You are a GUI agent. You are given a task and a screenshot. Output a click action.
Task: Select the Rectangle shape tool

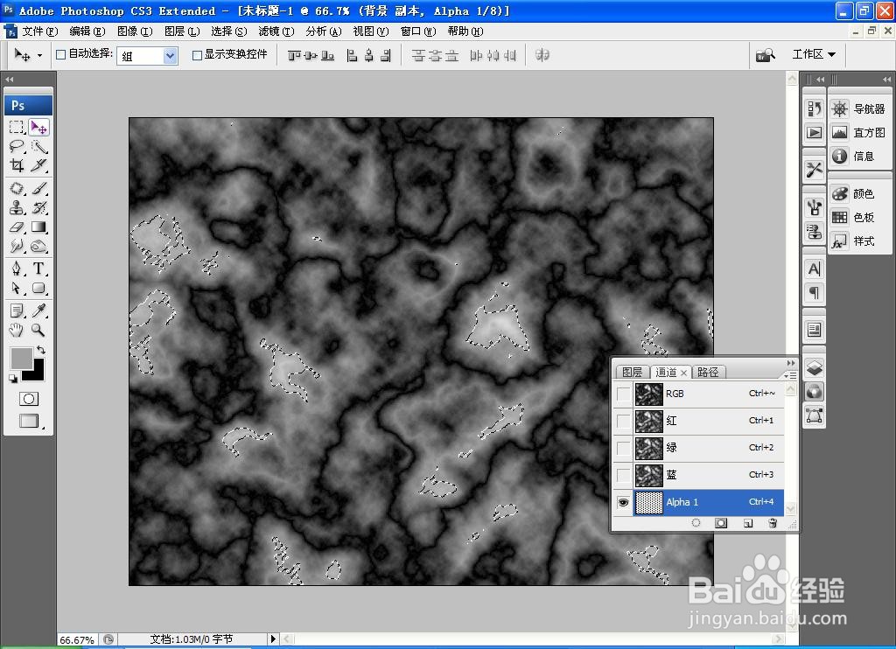pos(38,288)
